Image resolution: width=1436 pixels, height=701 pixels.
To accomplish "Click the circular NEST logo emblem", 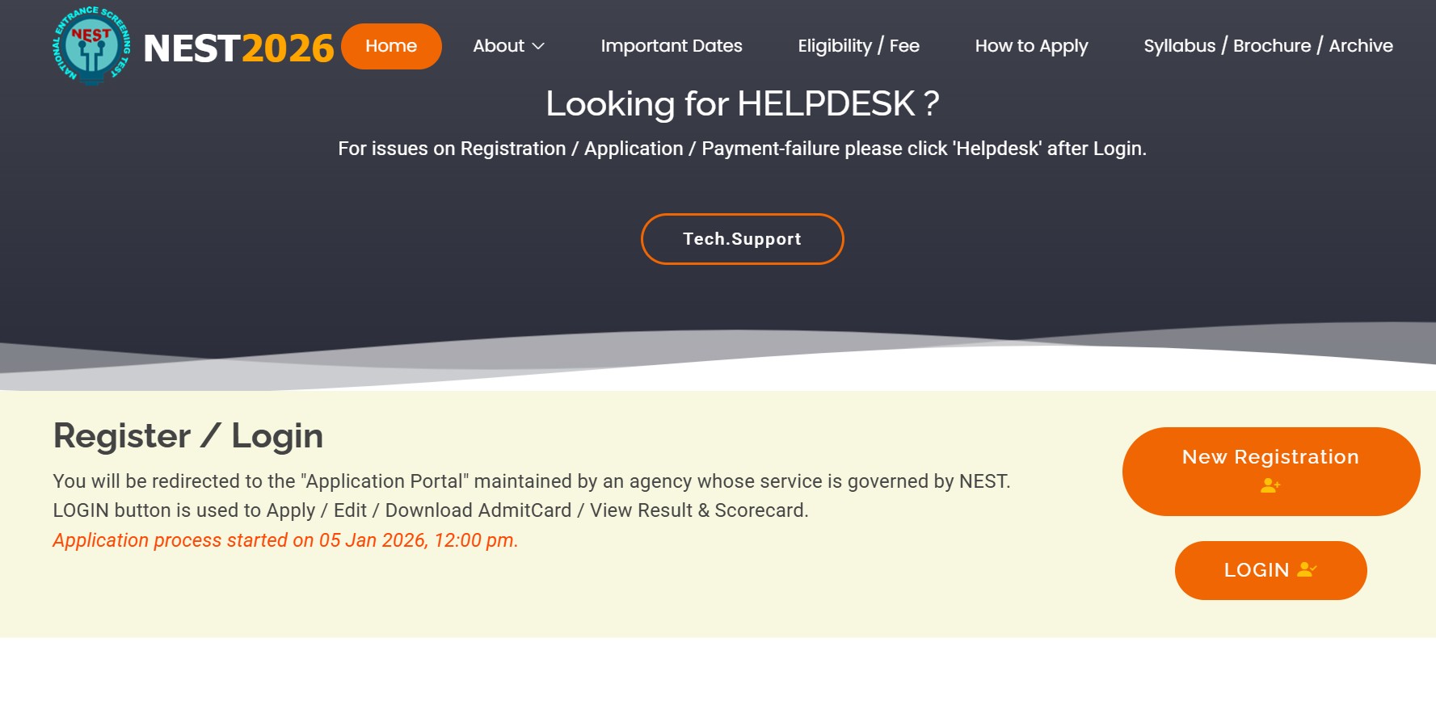I will click(91, 46).
